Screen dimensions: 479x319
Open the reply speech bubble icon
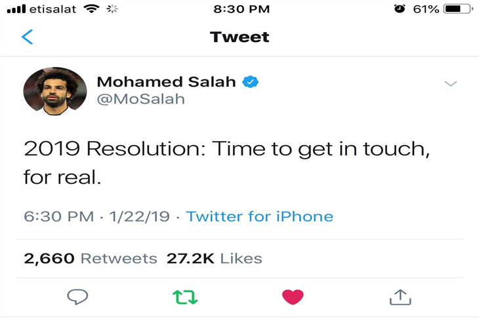77,297
